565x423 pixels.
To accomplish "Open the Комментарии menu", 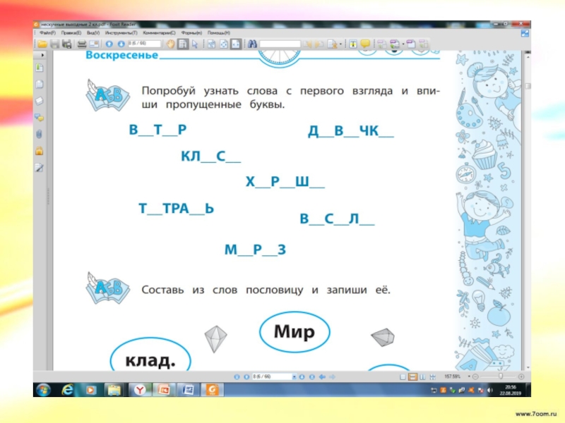I will coord(159,32).
